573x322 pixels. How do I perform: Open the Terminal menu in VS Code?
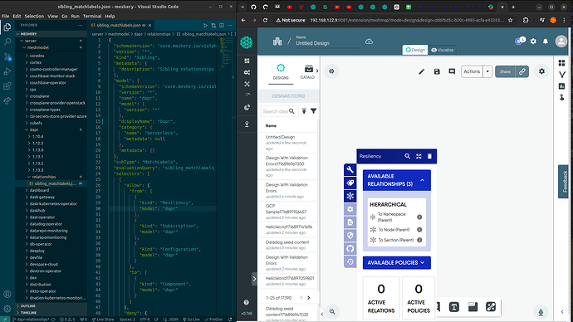click(x=91, y=16)
